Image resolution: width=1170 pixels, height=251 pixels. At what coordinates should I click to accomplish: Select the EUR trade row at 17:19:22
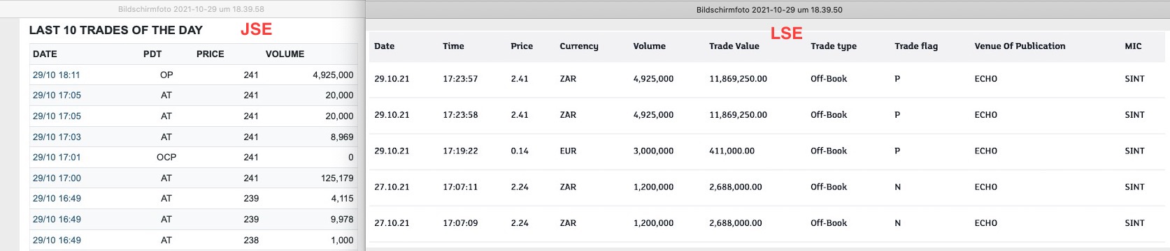[x=768, y=151]
